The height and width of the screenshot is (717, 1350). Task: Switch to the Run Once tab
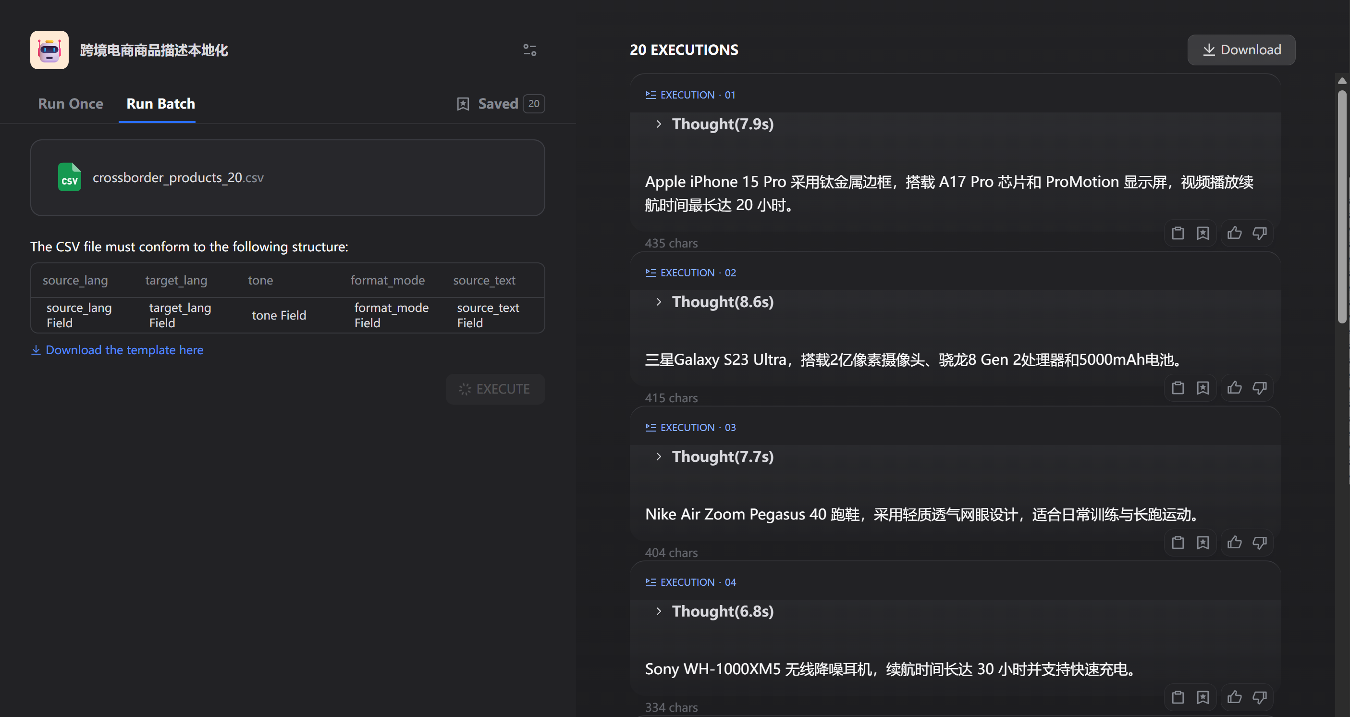coord(70,104)
